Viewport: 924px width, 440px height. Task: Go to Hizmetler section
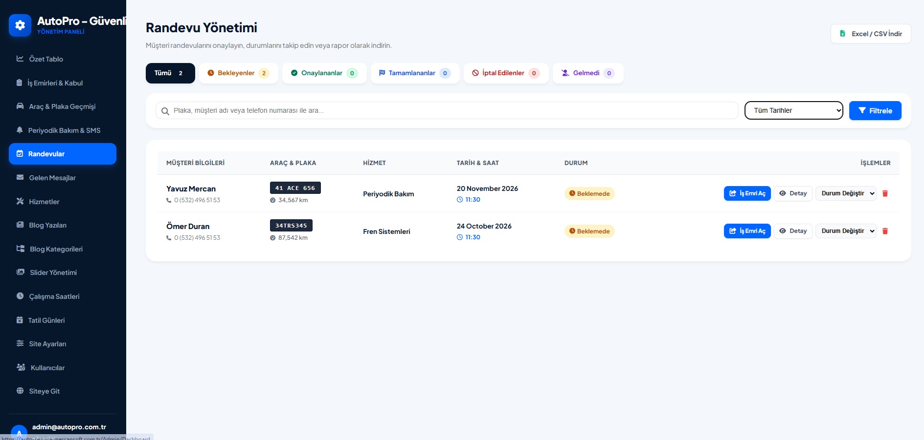pyautogui.click(x=63, y=202)
